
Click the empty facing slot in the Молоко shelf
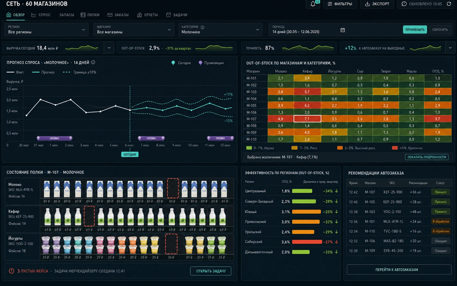click(x=173, y=189)
